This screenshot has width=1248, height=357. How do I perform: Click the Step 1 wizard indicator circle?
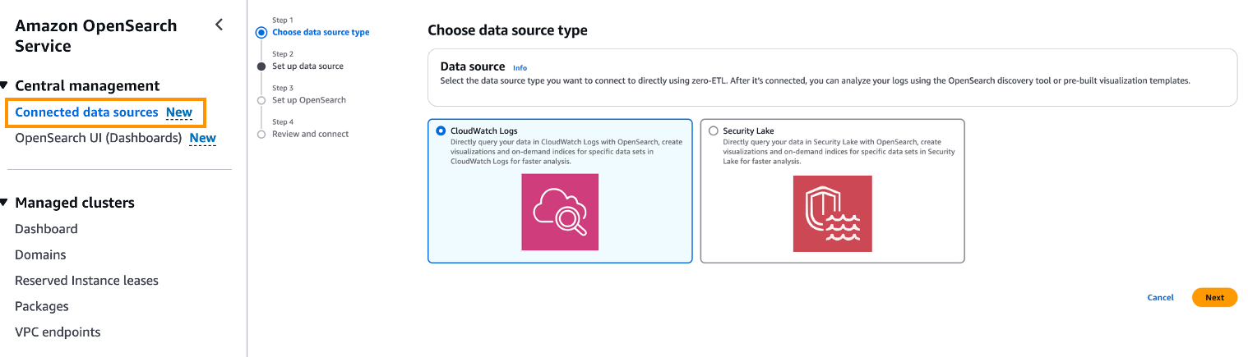tap(261, 33)
